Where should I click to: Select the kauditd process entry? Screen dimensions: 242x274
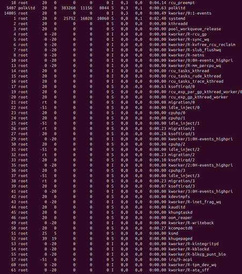pos(121,207)
